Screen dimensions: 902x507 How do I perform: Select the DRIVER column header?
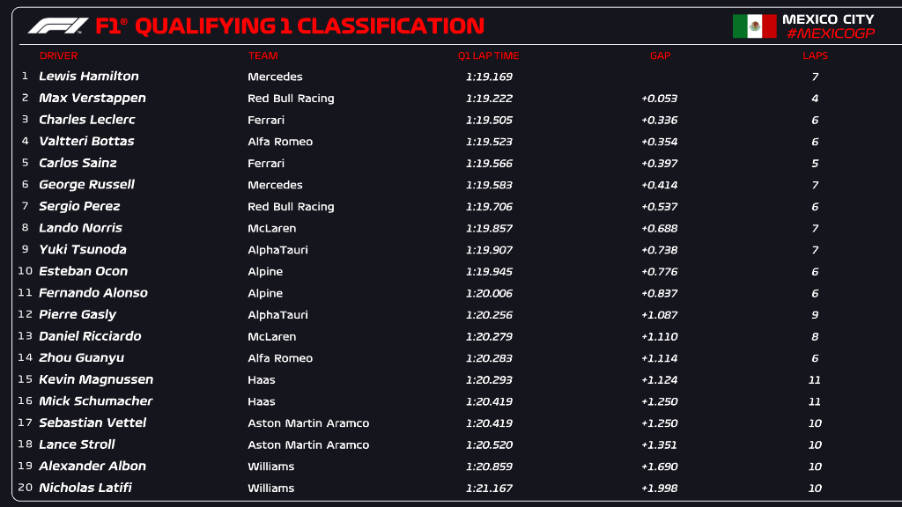(59, 55)
